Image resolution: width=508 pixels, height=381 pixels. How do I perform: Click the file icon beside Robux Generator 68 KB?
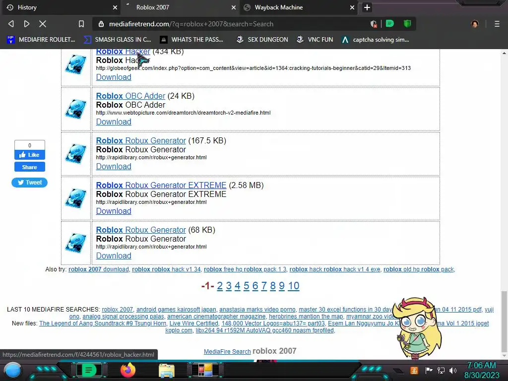click(x=76, y=243)
